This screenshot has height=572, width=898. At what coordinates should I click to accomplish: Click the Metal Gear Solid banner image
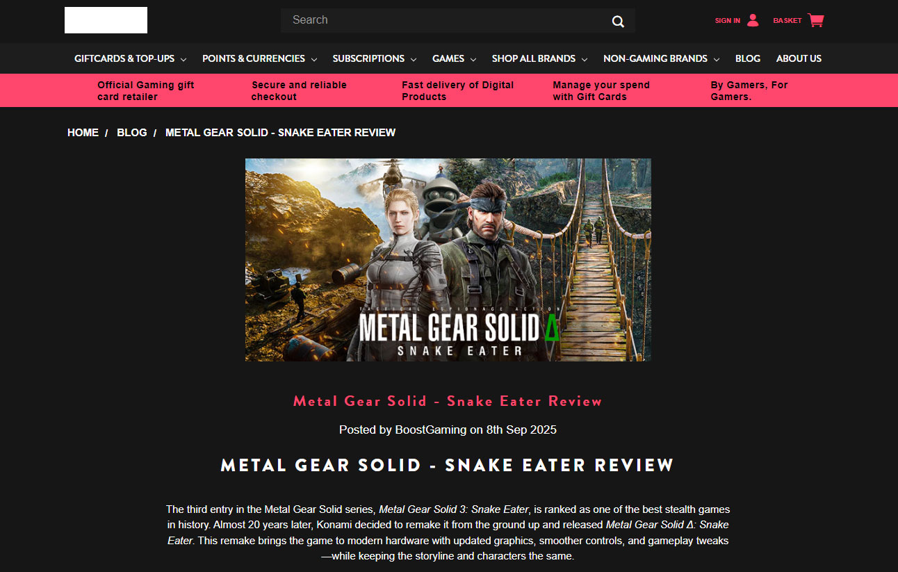pos(448,260)
